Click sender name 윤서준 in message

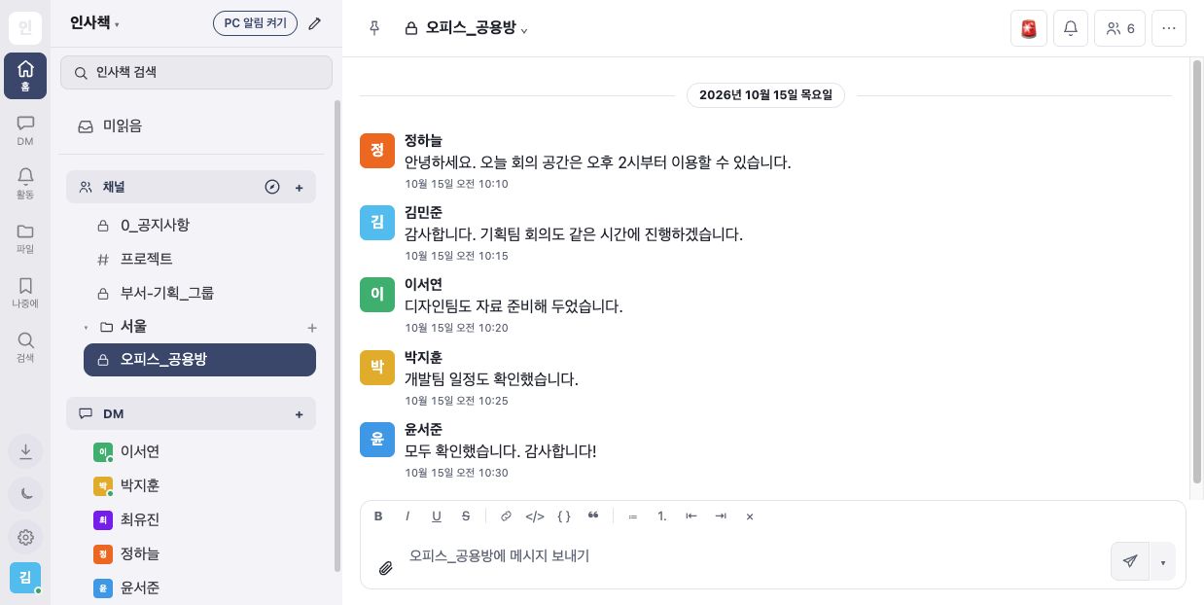pos(423,429)
